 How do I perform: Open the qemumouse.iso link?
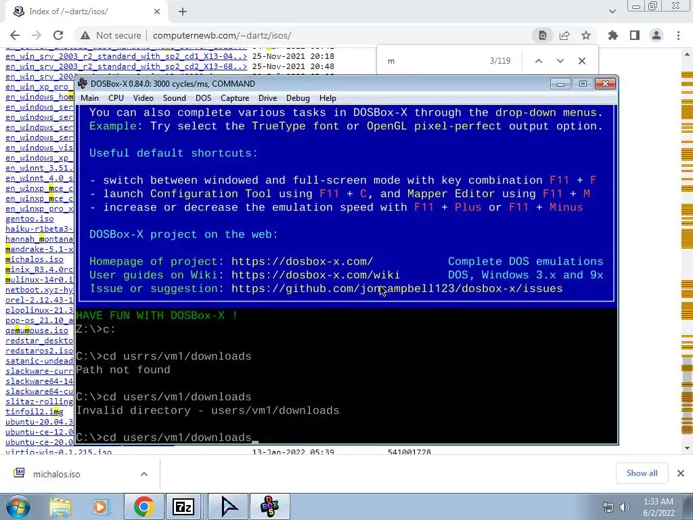point(37,330)
